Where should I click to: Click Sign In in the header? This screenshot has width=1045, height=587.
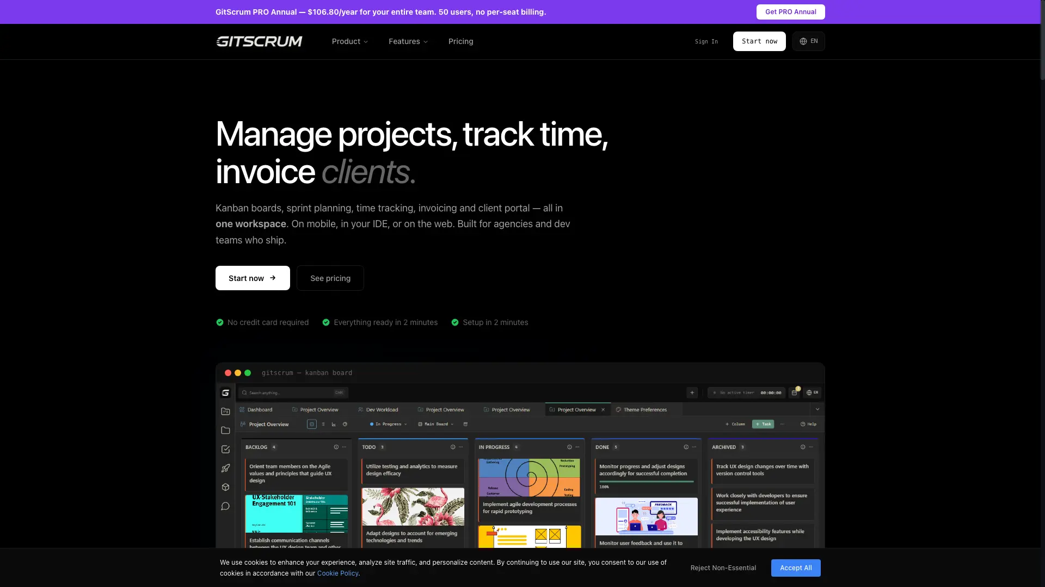(x=706, y=41)
